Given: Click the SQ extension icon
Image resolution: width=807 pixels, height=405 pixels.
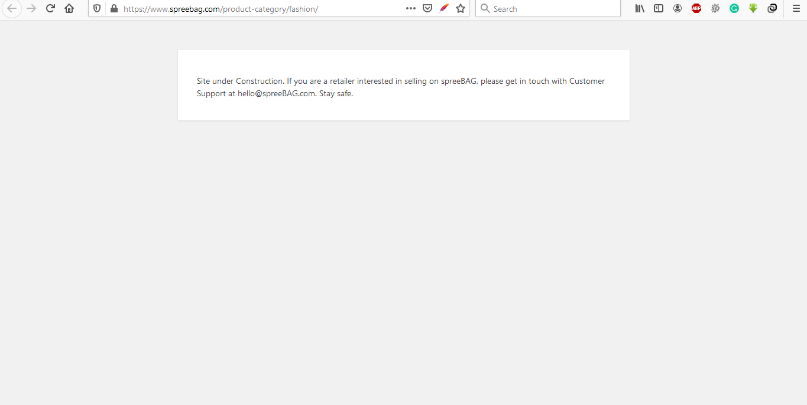Looking at the screenshot, I should [x=715, y=8].
